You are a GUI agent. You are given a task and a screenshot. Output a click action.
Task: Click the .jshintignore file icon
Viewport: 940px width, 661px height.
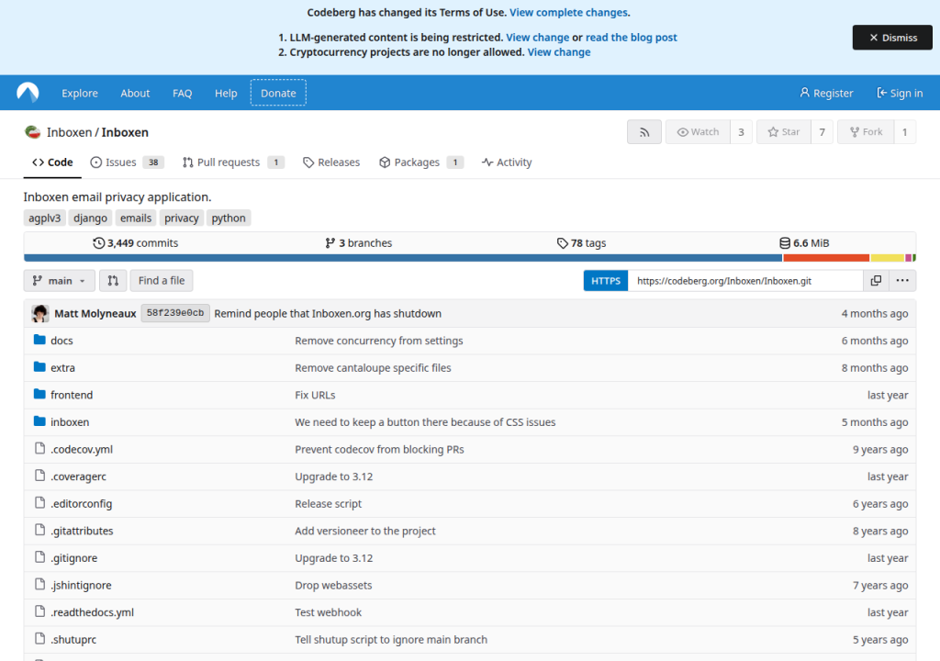pos(39,584)
